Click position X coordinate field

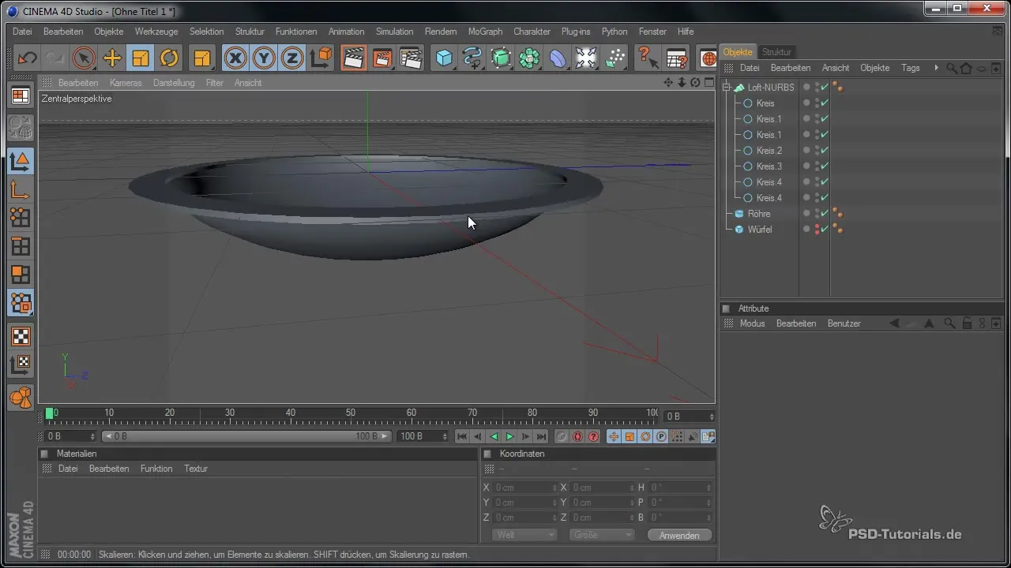coord(524,488)
